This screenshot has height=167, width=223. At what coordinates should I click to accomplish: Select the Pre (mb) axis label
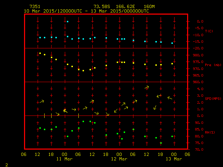click(210, 65)
